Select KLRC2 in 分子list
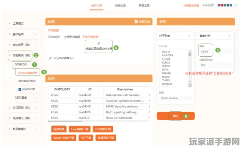This screenshot has height=149, width=242. coord(166,62)
